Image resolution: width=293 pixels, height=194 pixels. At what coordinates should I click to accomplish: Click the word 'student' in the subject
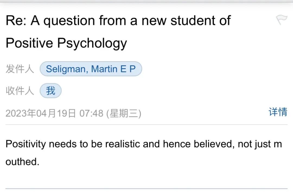[x=193, y=21]
